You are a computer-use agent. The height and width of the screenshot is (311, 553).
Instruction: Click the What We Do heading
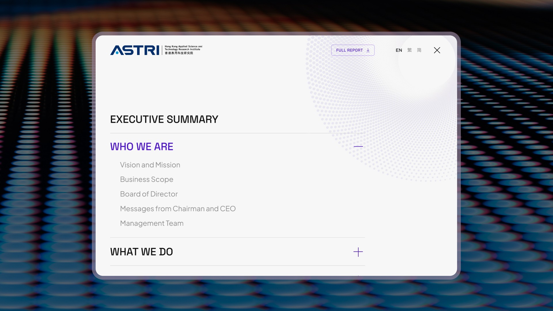[x=141, y=252]
